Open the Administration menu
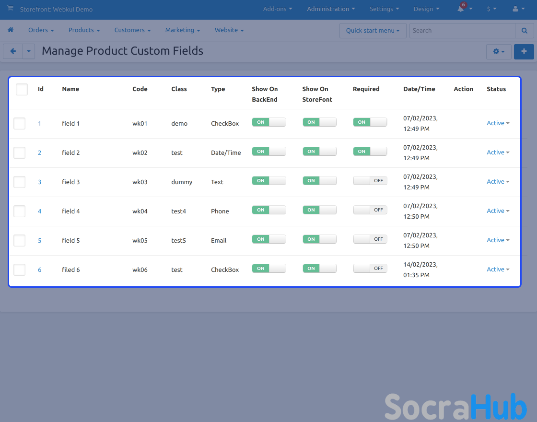Viewport: 537px width, 422px height. (x=331, y=9)
